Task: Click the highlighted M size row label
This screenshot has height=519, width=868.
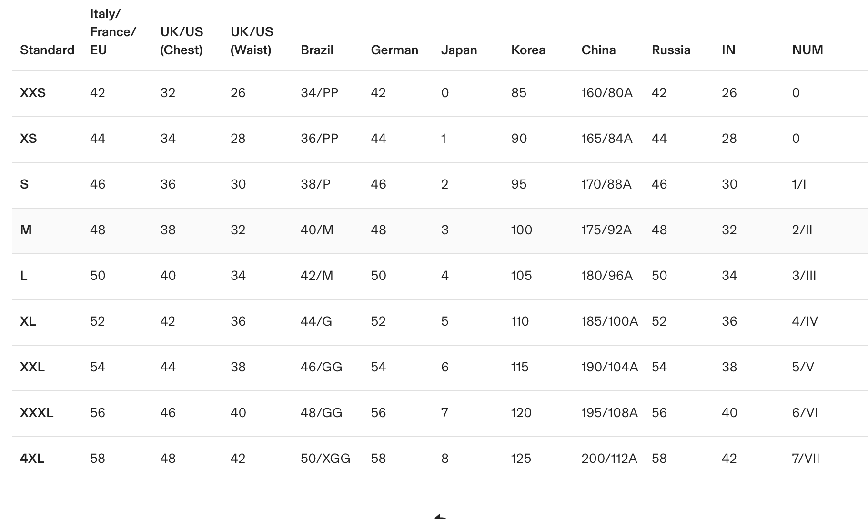Action: (26, 230)
